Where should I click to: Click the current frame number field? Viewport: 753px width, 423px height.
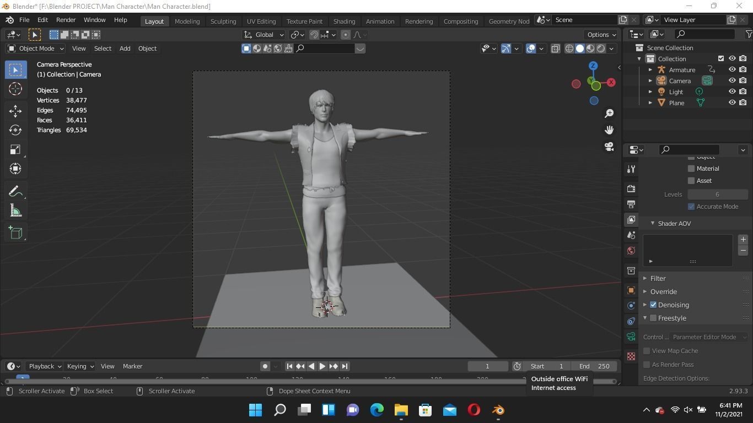tap(487, 366)
